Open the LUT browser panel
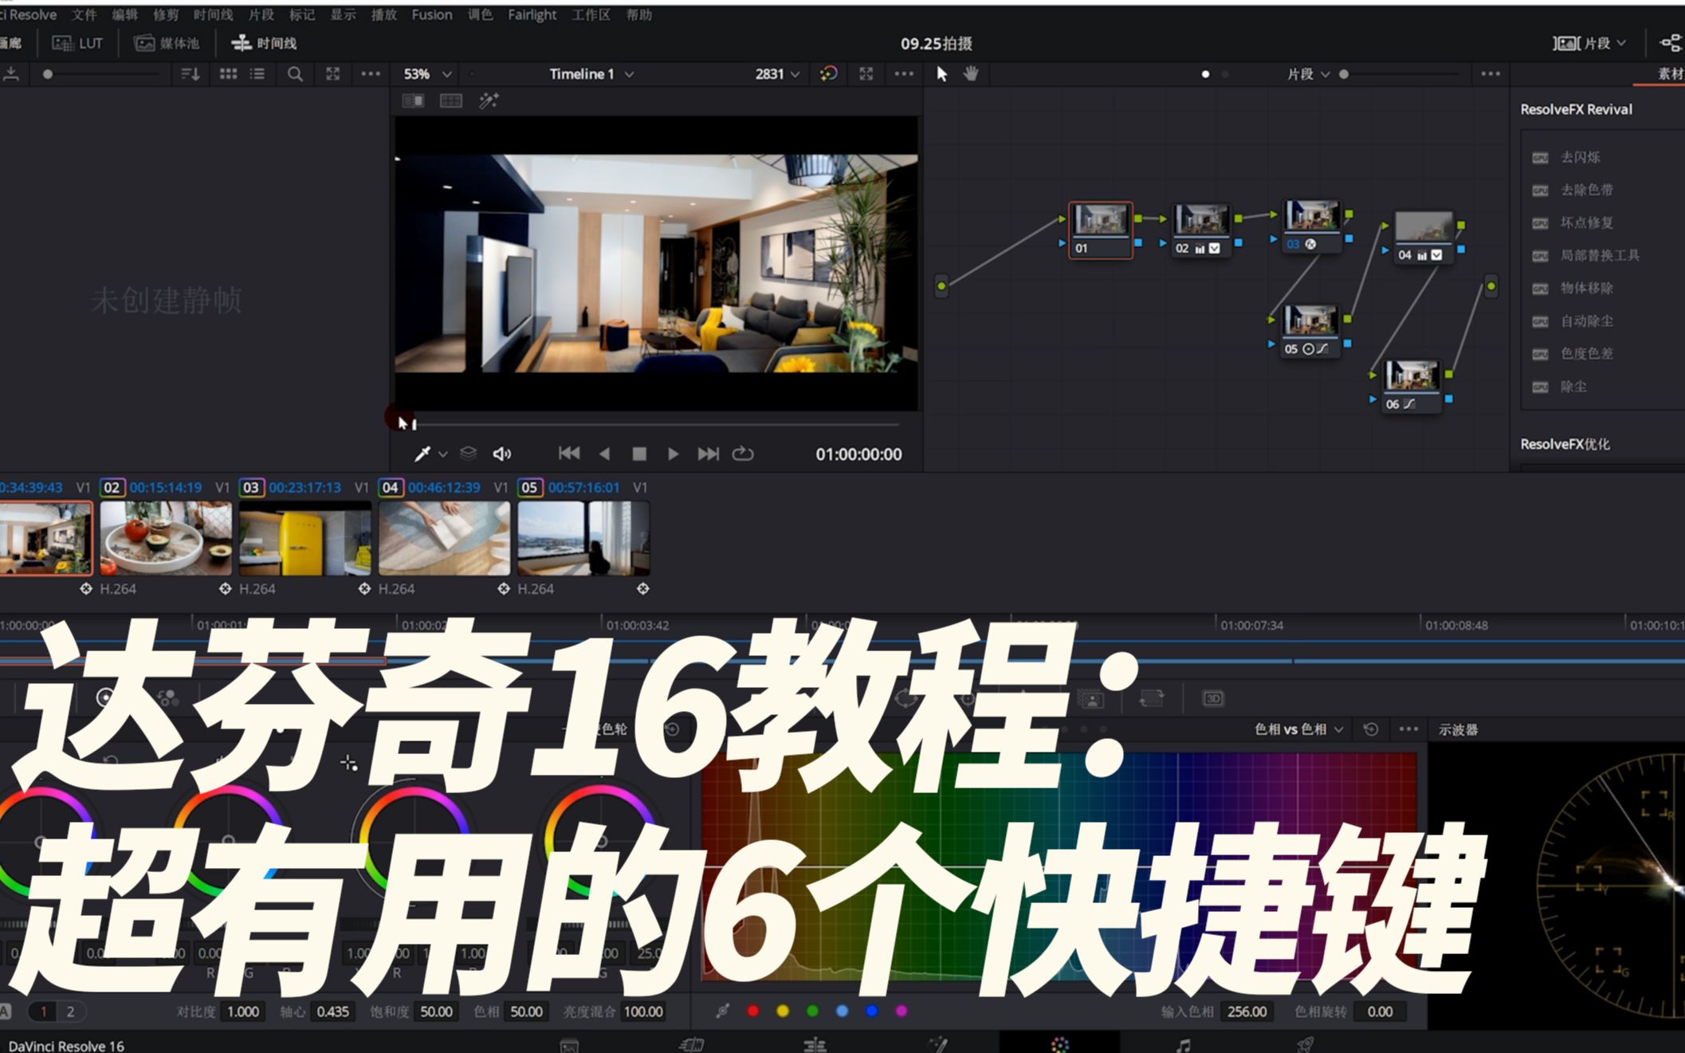The image size is (1685, 1053). coord(77,43)
